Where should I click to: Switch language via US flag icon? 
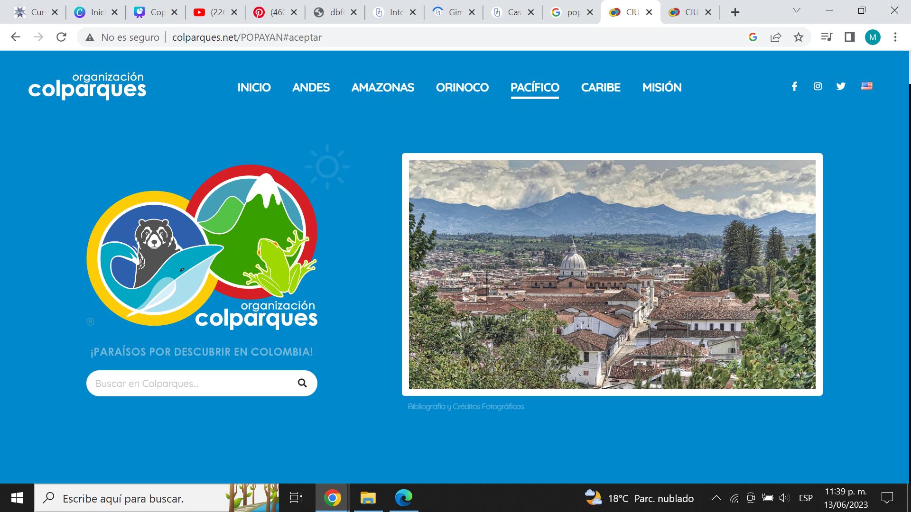tap(866, 86)
